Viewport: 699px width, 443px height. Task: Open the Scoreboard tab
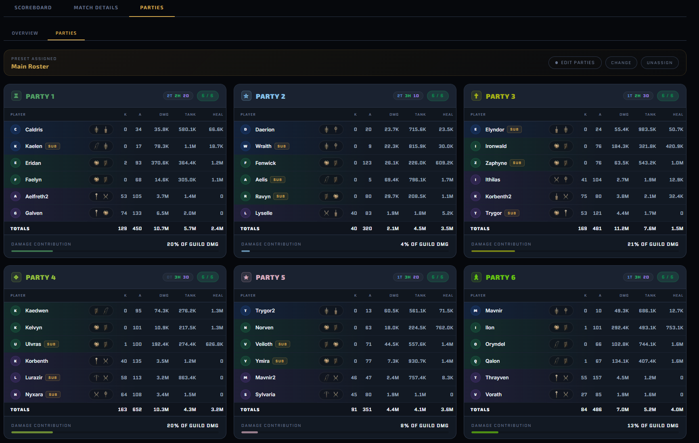click(33, 8)
